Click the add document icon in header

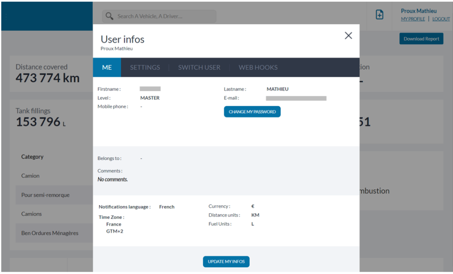(379, 15)
